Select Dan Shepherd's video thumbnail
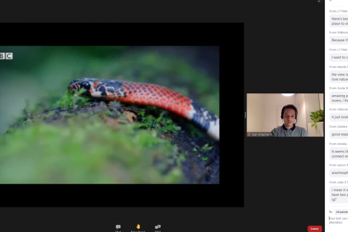Screen dimensions: 348x232 (285, 115)
